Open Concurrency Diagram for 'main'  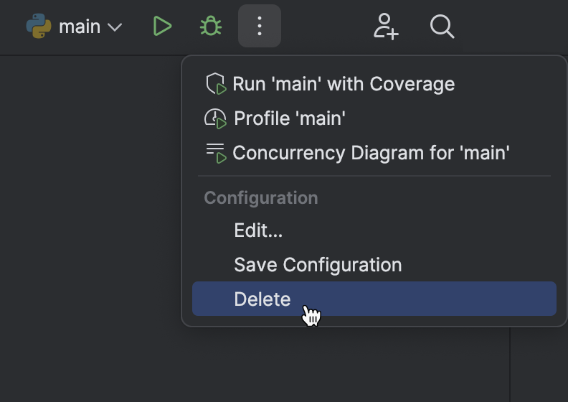click(371, 153)
